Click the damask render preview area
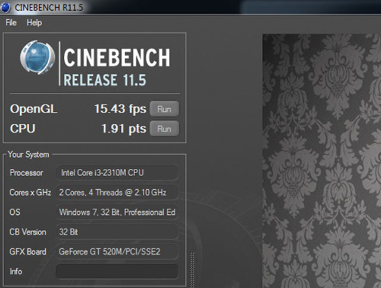This screenshot has width=381, height=288. pos(321,161)
